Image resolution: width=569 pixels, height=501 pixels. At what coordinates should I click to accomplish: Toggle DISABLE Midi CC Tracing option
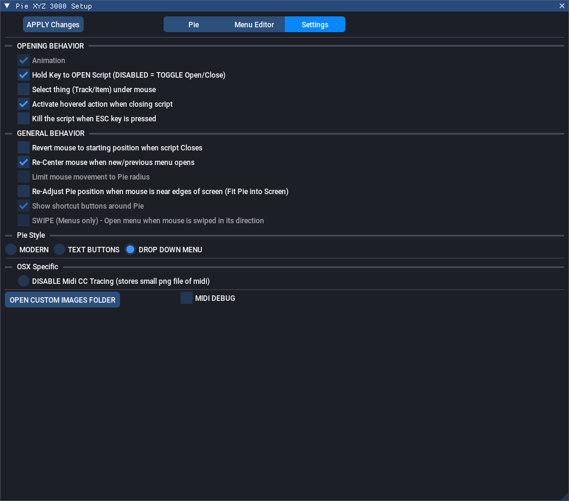(x=24, y=281)
